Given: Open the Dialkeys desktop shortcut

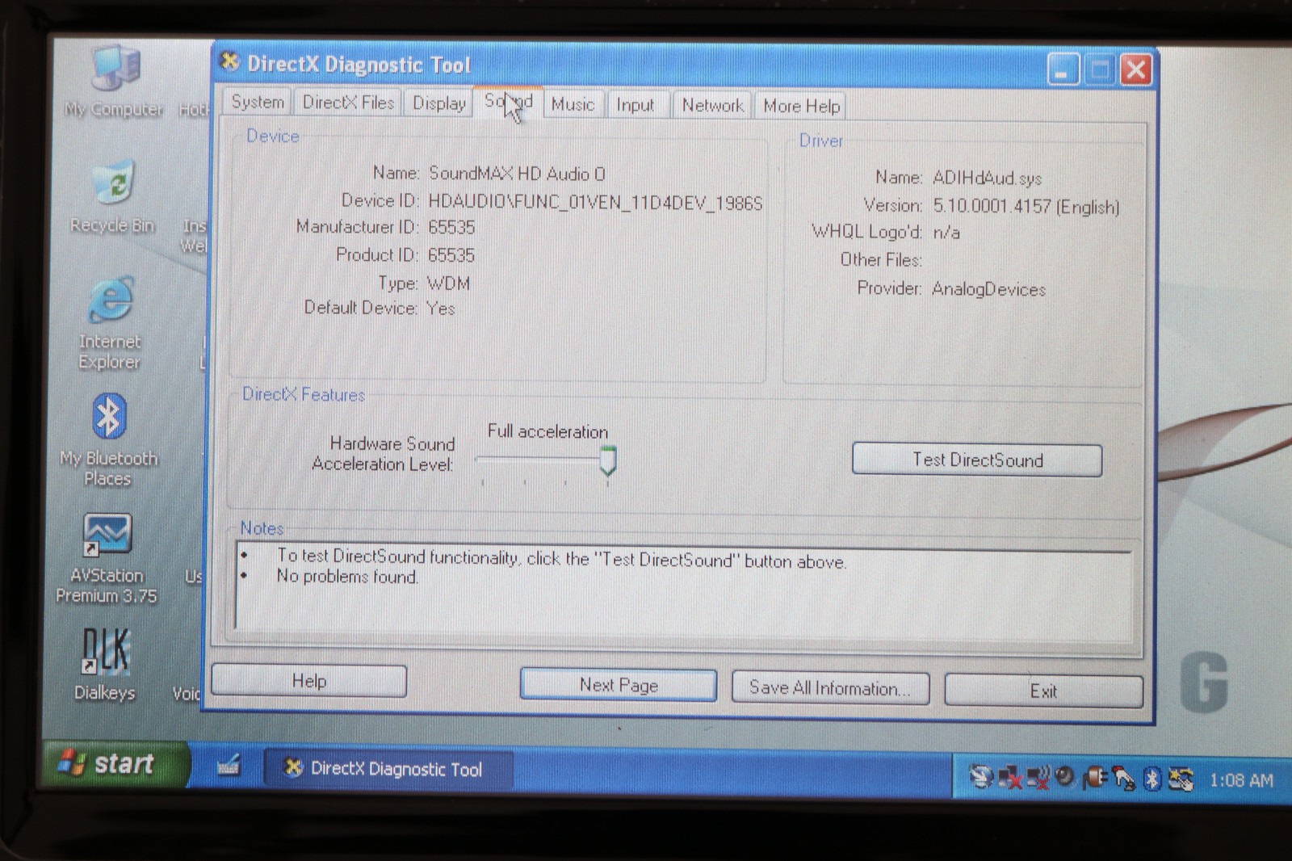Looking at the screenshot, I should tap(105, 664).
